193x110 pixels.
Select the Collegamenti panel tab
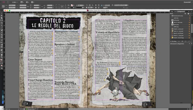[x=181, y=11]
